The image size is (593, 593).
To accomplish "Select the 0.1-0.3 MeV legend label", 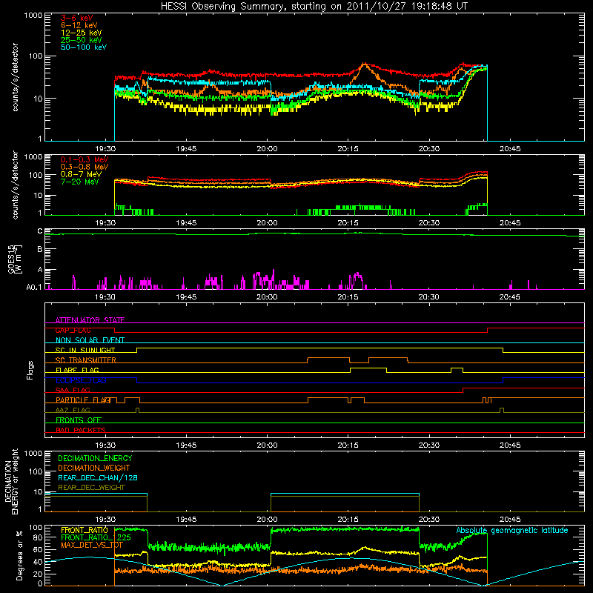I will [x=85, y=160].
